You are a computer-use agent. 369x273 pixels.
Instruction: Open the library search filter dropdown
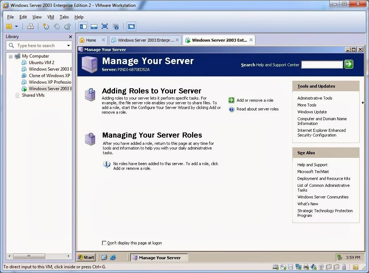click(68, 46)
